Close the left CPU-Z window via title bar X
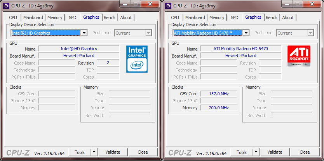 click(x=150, y=4)
